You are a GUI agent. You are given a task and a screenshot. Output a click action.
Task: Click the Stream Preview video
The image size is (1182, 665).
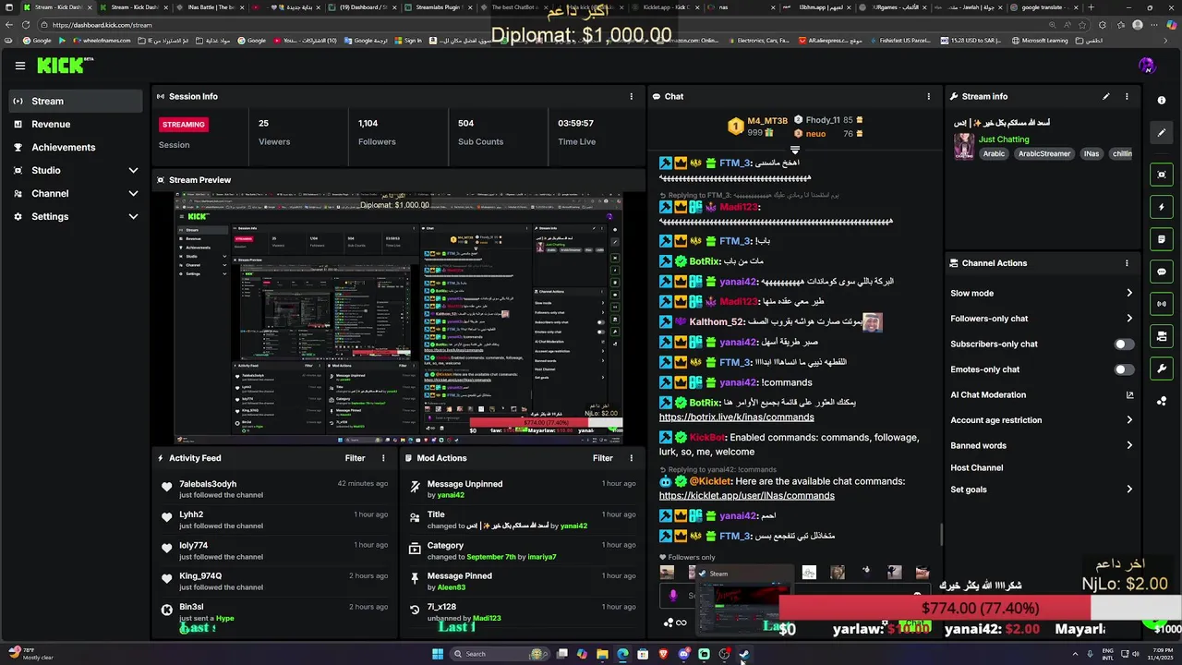coord(399,320)
